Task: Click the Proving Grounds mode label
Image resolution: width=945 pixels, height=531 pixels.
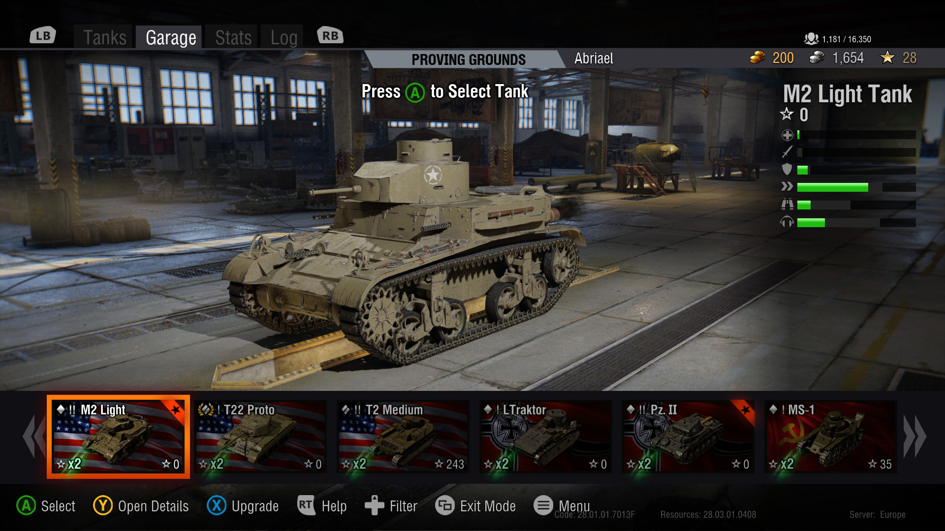Action: (x=469, y=59)
